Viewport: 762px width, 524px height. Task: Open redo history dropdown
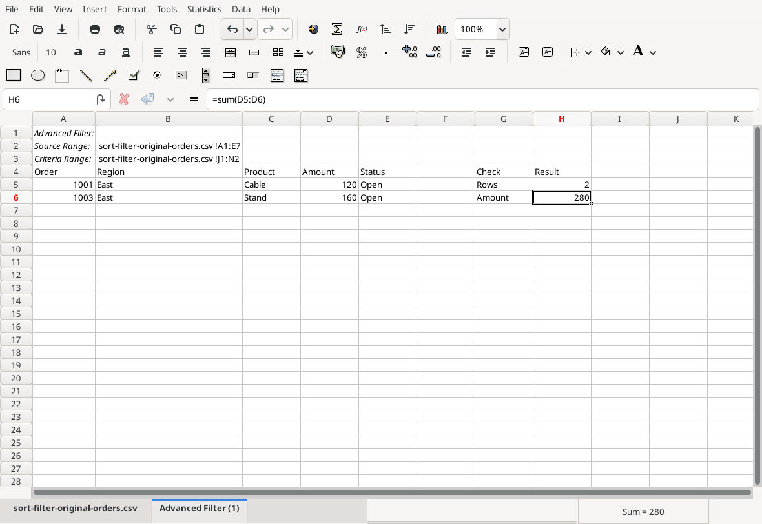coord(285,29)
